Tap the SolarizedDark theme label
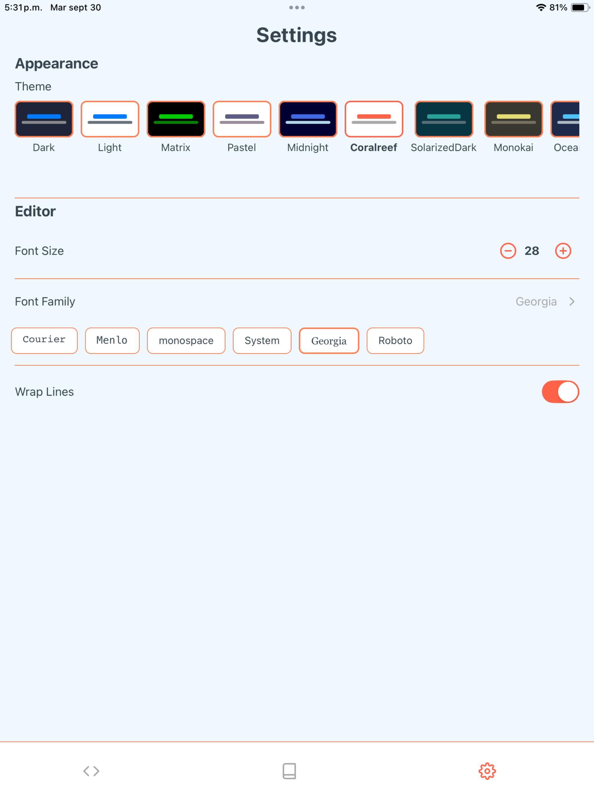 click(x=443, y=147)
